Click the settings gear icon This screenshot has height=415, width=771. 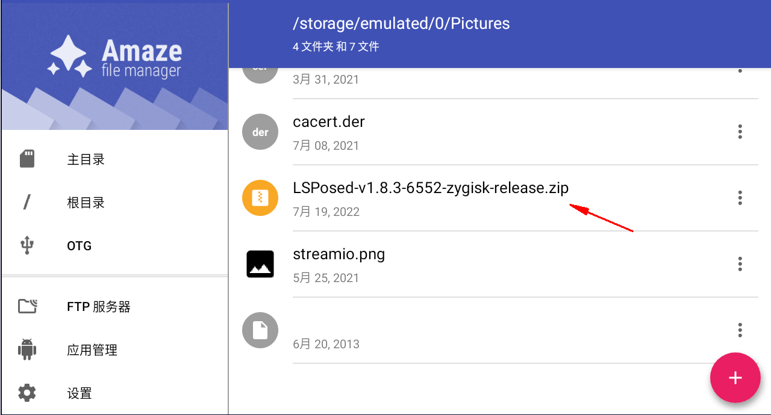click(27, 393)
